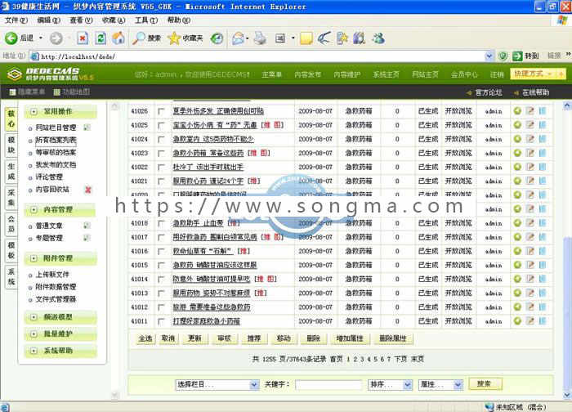Tick the checkbox for row 41011
Viewport: 572px width, 412px height.
161,321
